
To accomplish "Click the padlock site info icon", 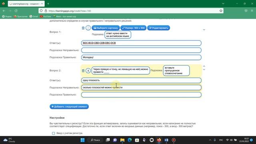I will click(46, 11).
